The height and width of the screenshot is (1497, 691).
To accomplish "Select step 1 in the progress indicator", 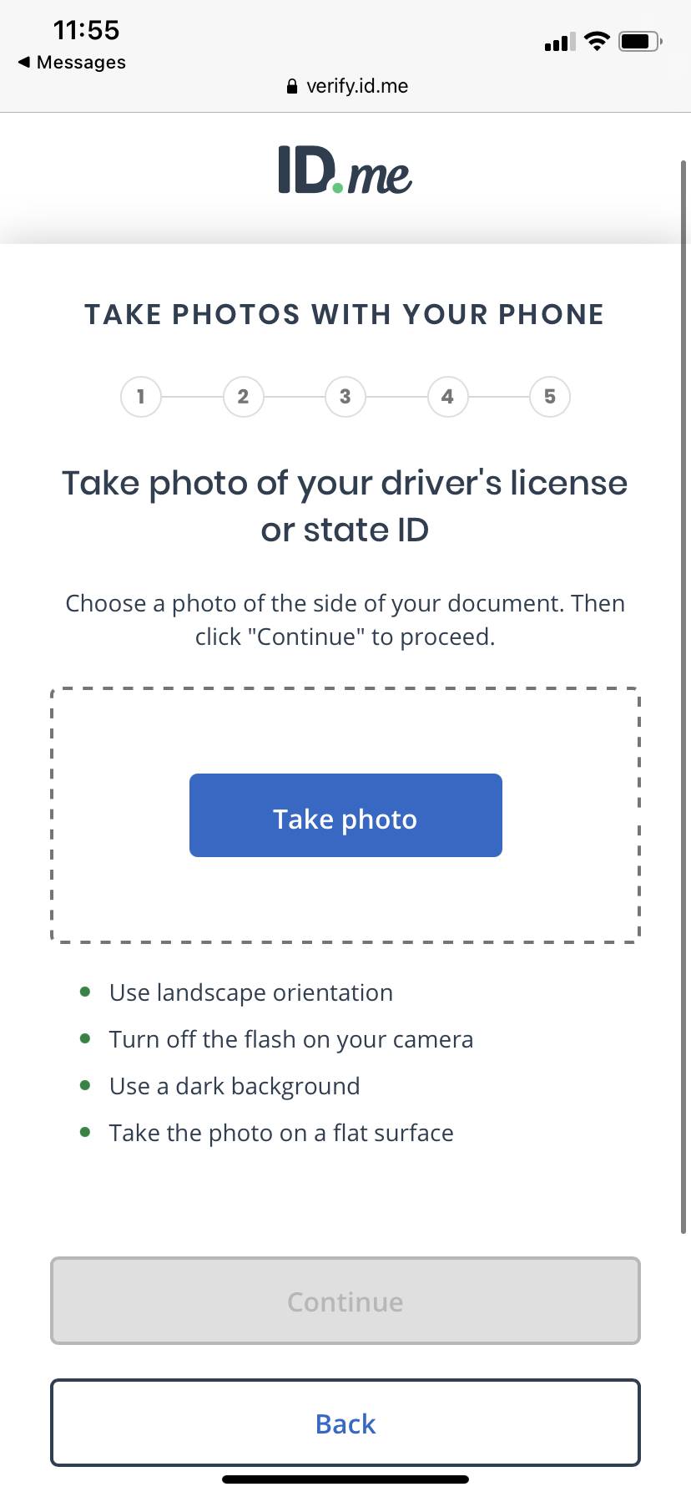I will (141, 397).
